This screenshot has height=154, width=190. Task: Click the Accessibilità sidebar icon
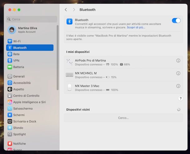point(10,83)
